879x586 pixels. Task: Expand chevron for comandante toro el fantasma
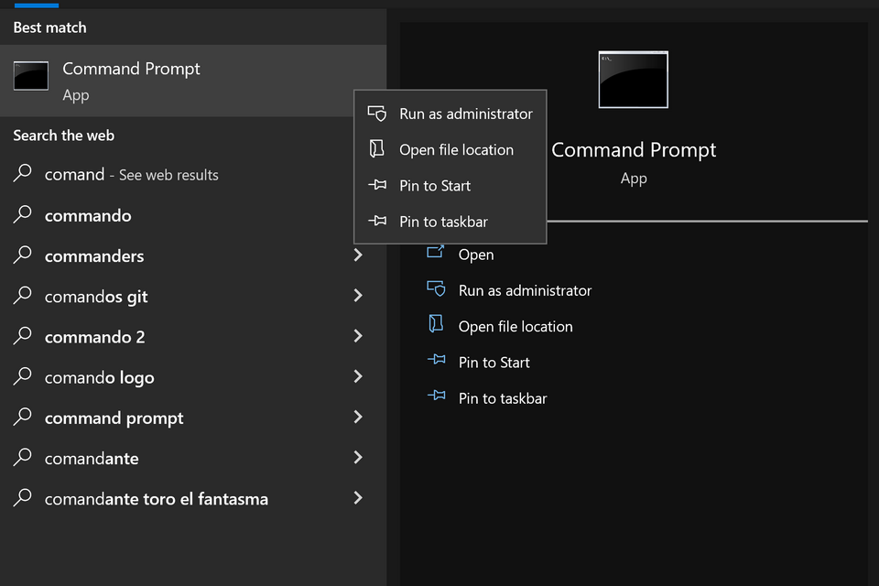tap(358, 498)
